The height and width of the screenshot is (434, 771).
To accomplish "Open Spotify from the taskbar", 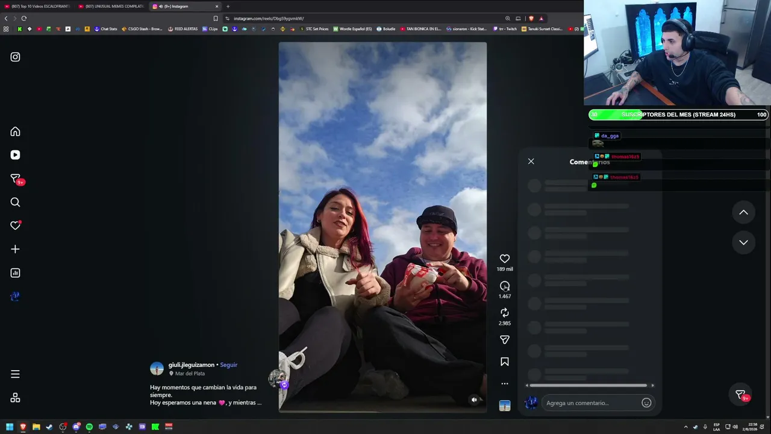I will (x=89, y=427).
